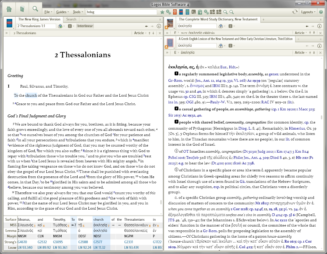Open the Tools menu
Image resolution: width=327 pixels, height=254 pixels.
[x=78, y=12]
